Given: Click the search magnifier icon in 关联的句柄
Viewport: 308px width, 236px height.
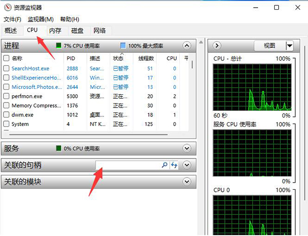Looking at the screenshot, I should point(164,165).
